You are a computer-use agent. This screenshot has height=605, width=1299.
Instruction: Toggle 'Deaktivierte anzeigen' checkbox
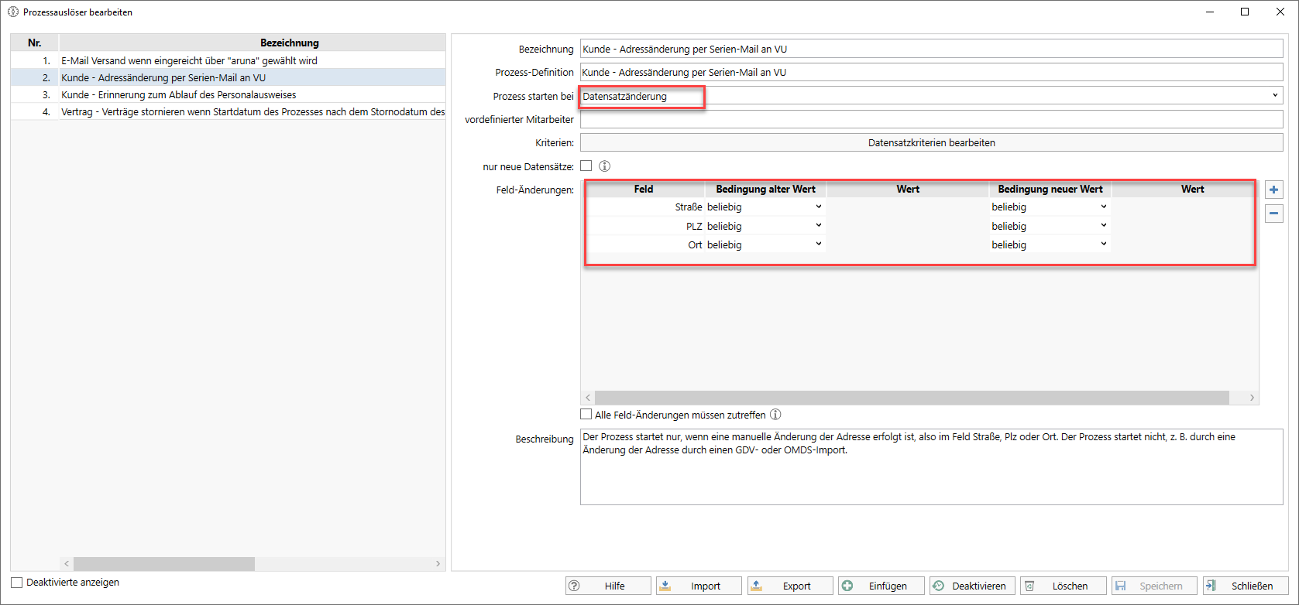17,583
